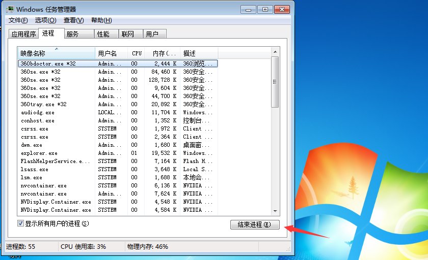
Task: Open the 选项(O) menu
Action: [x=45, y=20]
